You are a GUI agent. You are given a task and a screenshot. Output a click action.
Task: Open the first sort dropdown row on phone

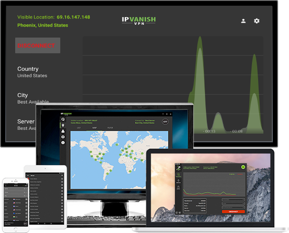16,189
